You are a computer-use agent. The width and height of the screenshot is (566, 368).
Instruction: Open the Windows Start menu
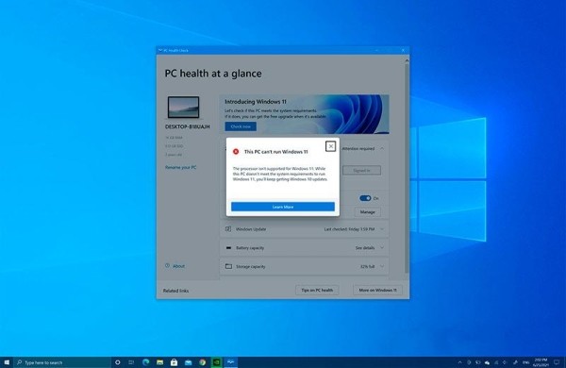7,362
